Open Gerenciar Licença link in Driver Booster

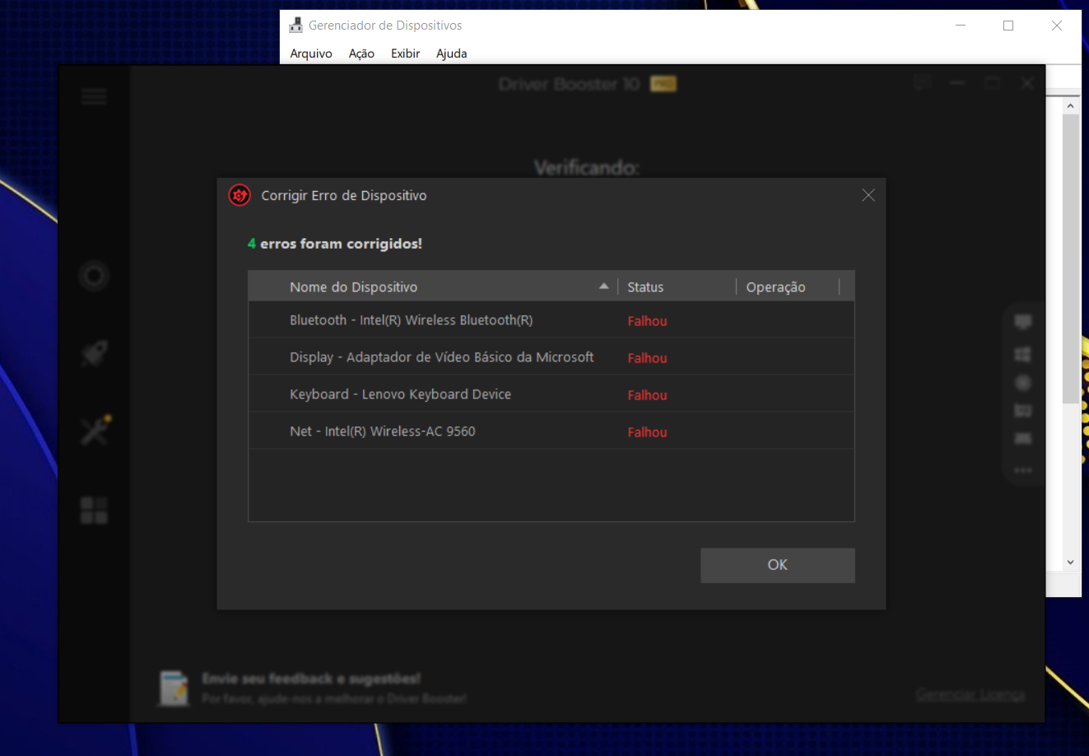tap(970, 694)
